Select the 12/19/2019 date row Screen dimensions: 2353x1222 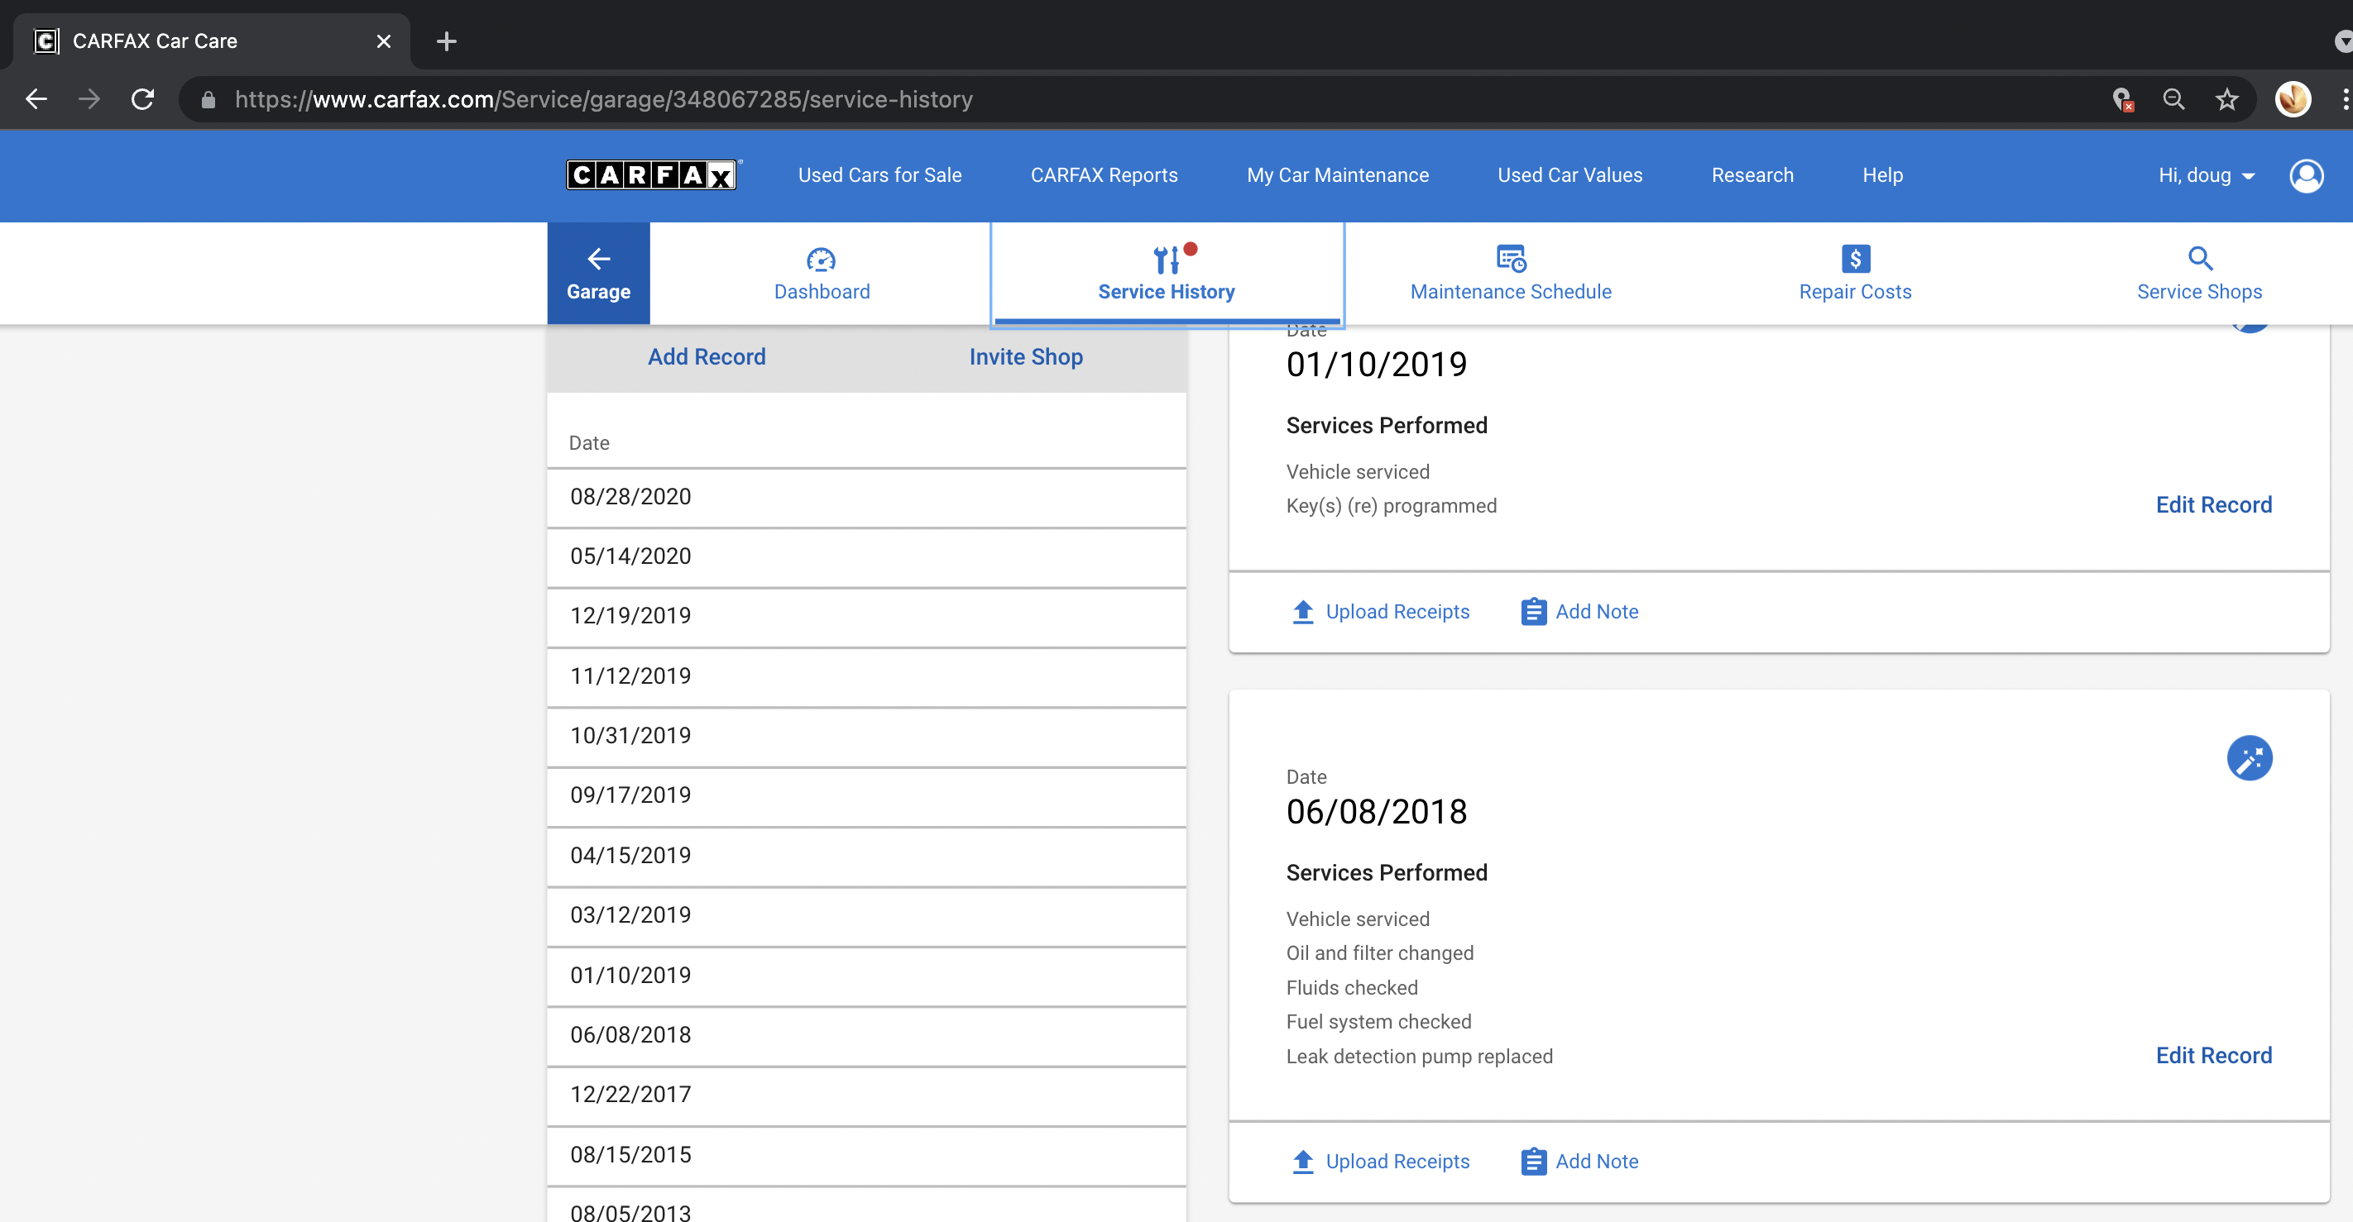[866, 616]
